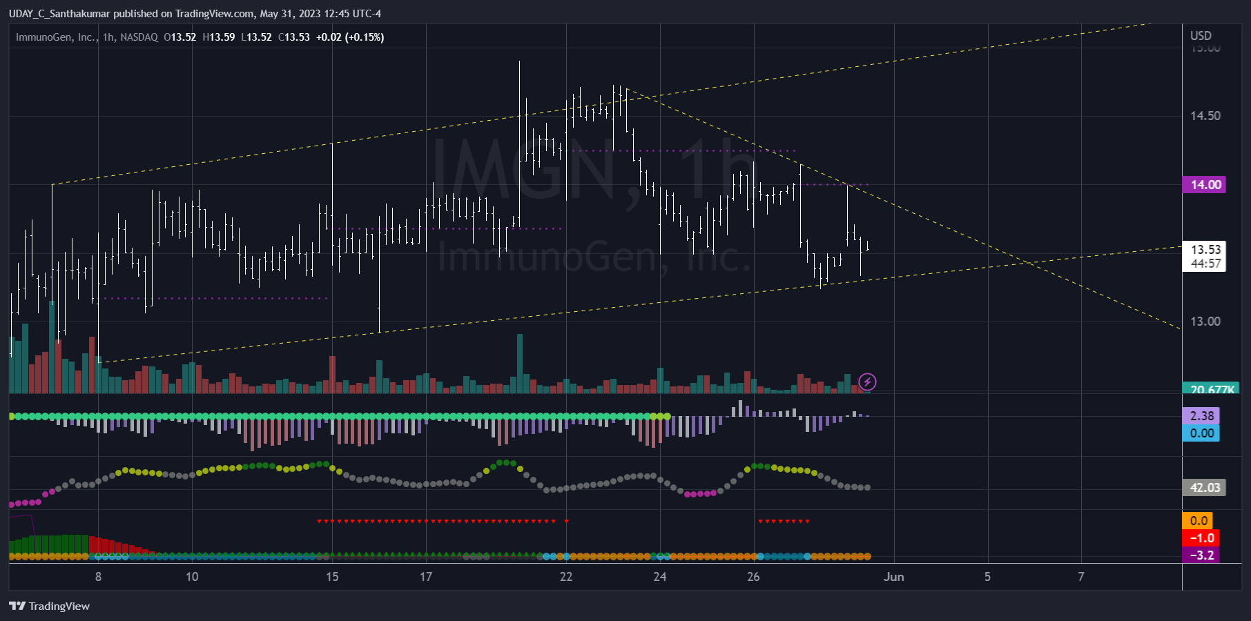
Task: Click the NASDAQ exchange label
Action: pos(139,37)
